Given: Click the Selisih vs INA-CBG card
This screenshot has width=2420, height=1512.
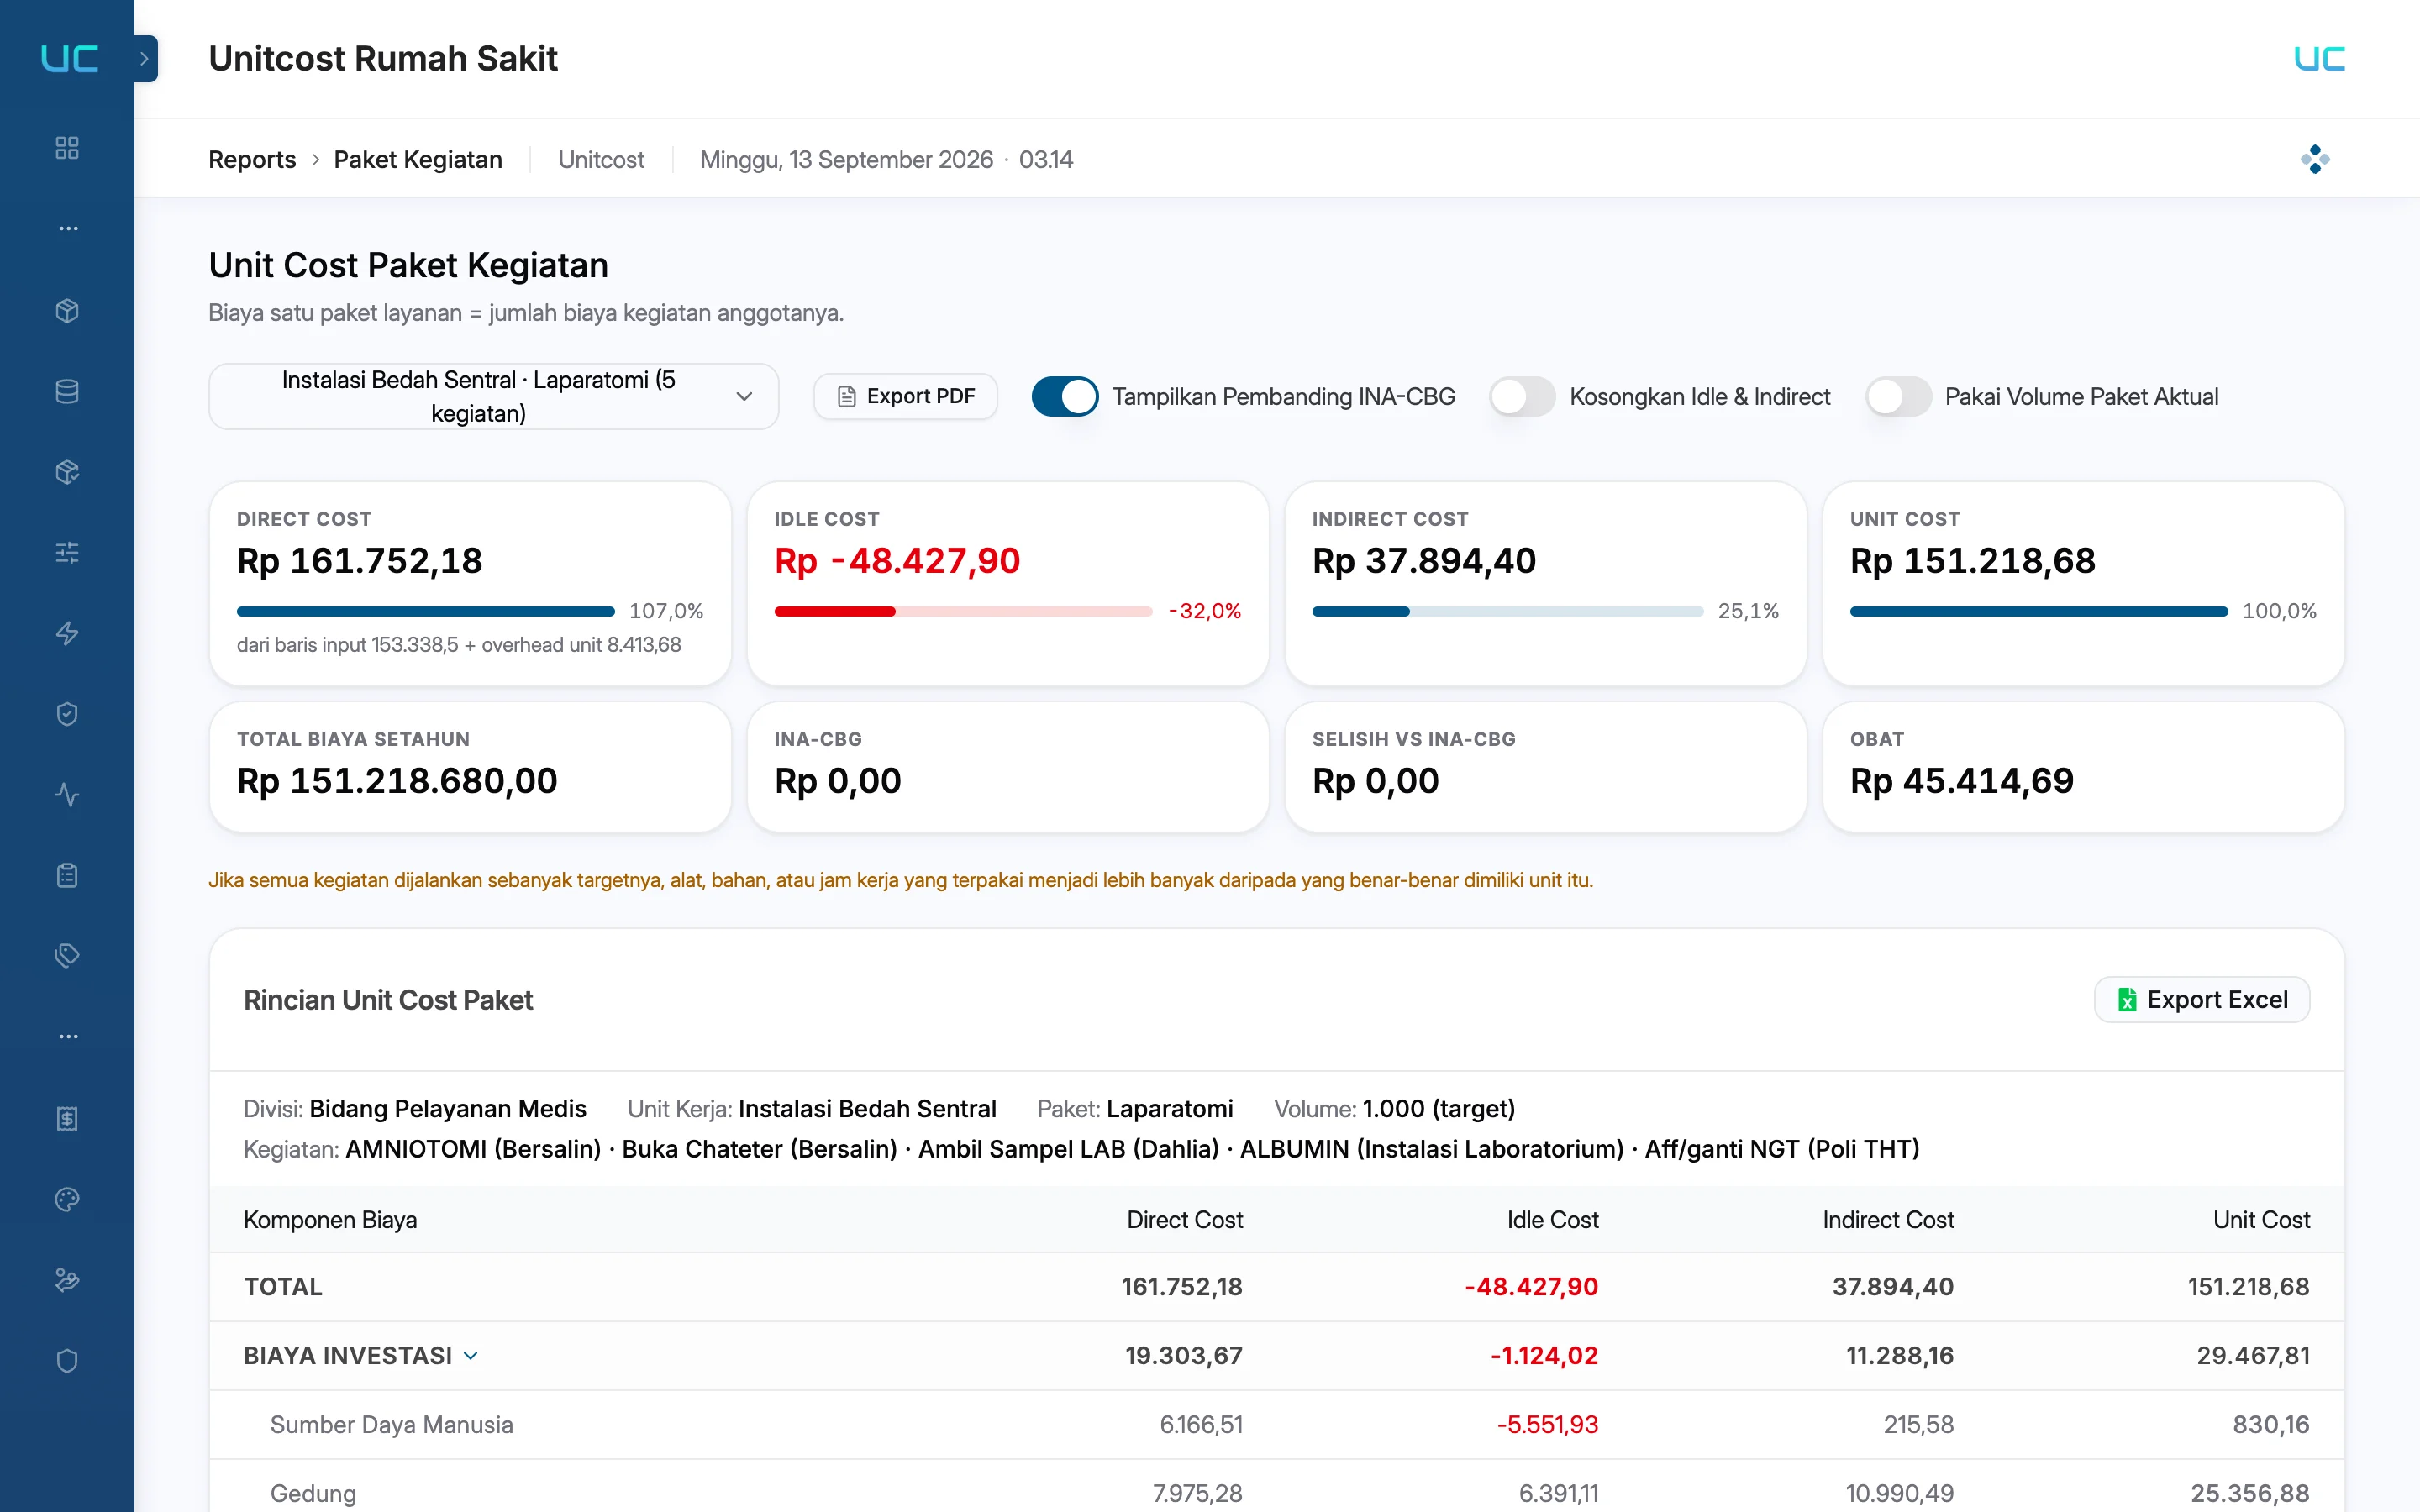Looking at the screenshot, I should tap(1545, 767).
